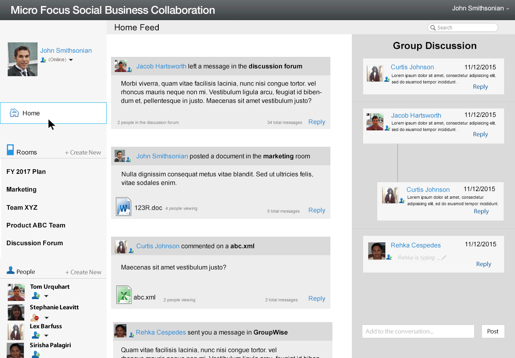Image resolution: width=515 pixels, height=358 pixels.
Task: Click Tom Urquhart's presence status icon
Action: 36,296
